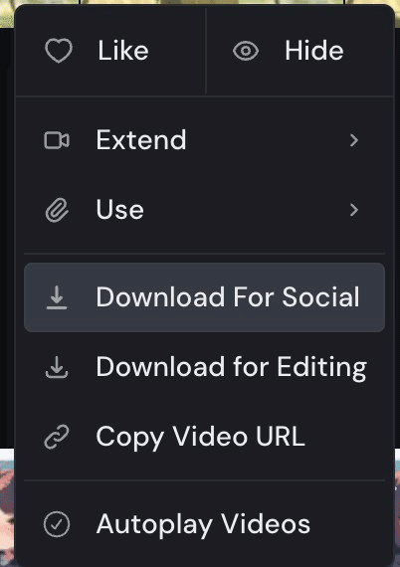
Task: Click the eye icon beside Hide
Action: pos(246,51)
